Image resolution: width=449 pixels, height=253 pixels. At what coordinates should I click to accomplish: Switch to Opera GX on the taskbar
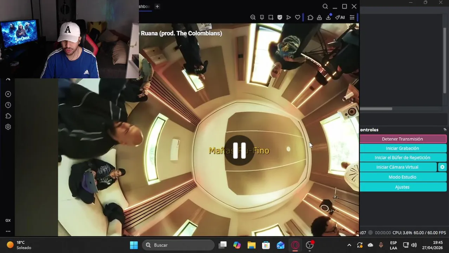295,245
